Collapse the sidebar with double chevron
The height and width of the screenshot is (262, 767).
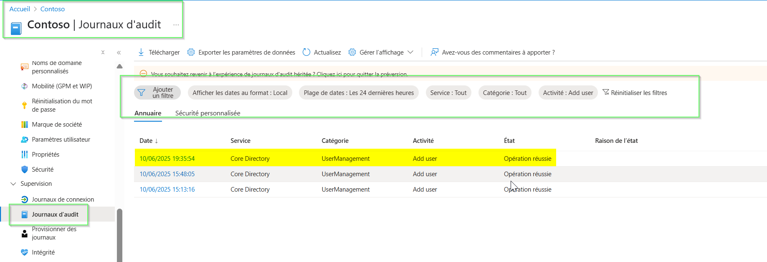click(x=119, y=52)
